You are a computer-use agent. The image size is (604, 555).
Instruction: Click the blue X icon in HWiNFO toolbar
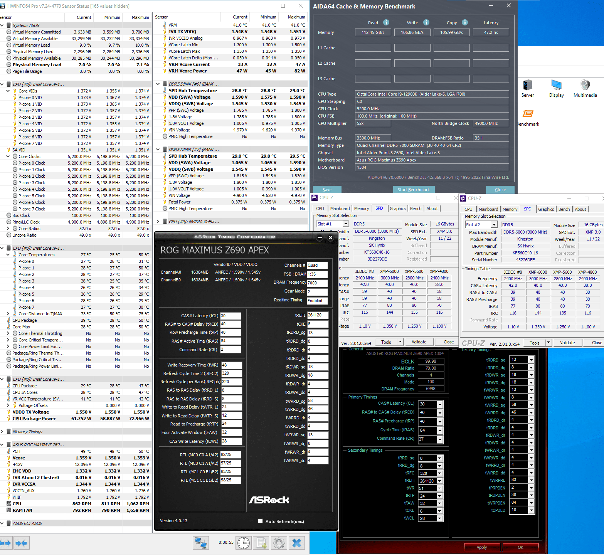(297, 543)
